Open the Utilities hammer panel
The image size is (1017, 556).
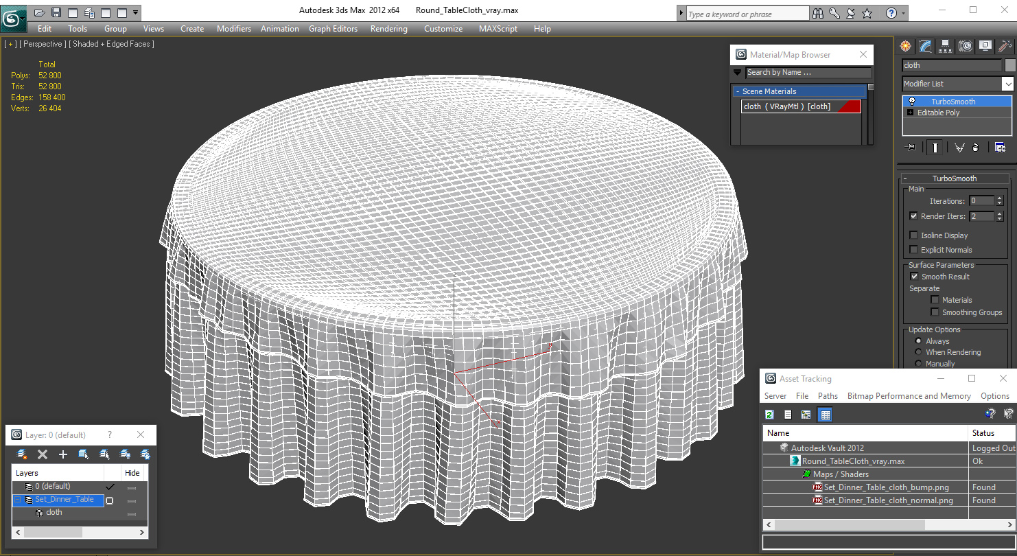pos(1005,46)
